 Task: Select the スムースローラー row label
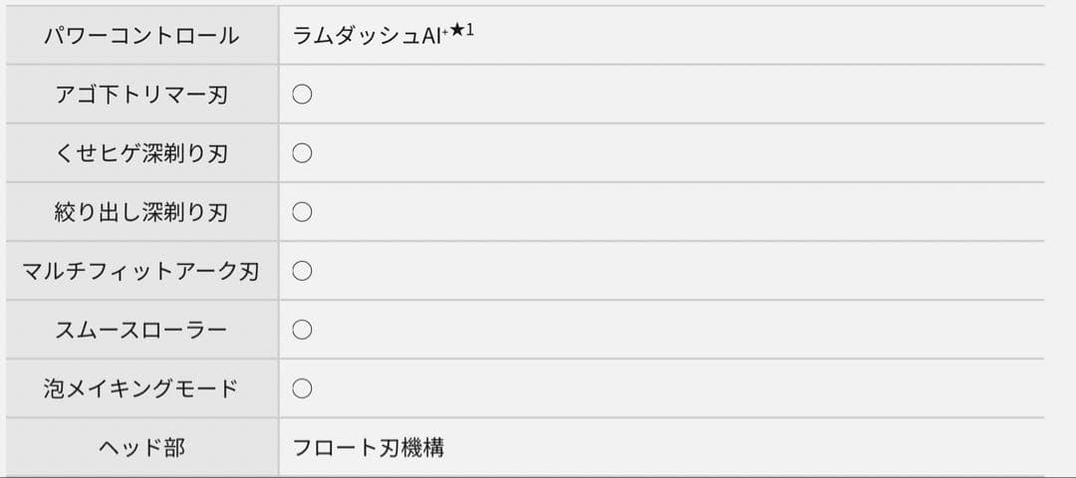pos(141,330)
